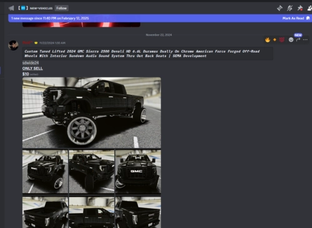Open the head-on GMC grille image

click(138, 172)
